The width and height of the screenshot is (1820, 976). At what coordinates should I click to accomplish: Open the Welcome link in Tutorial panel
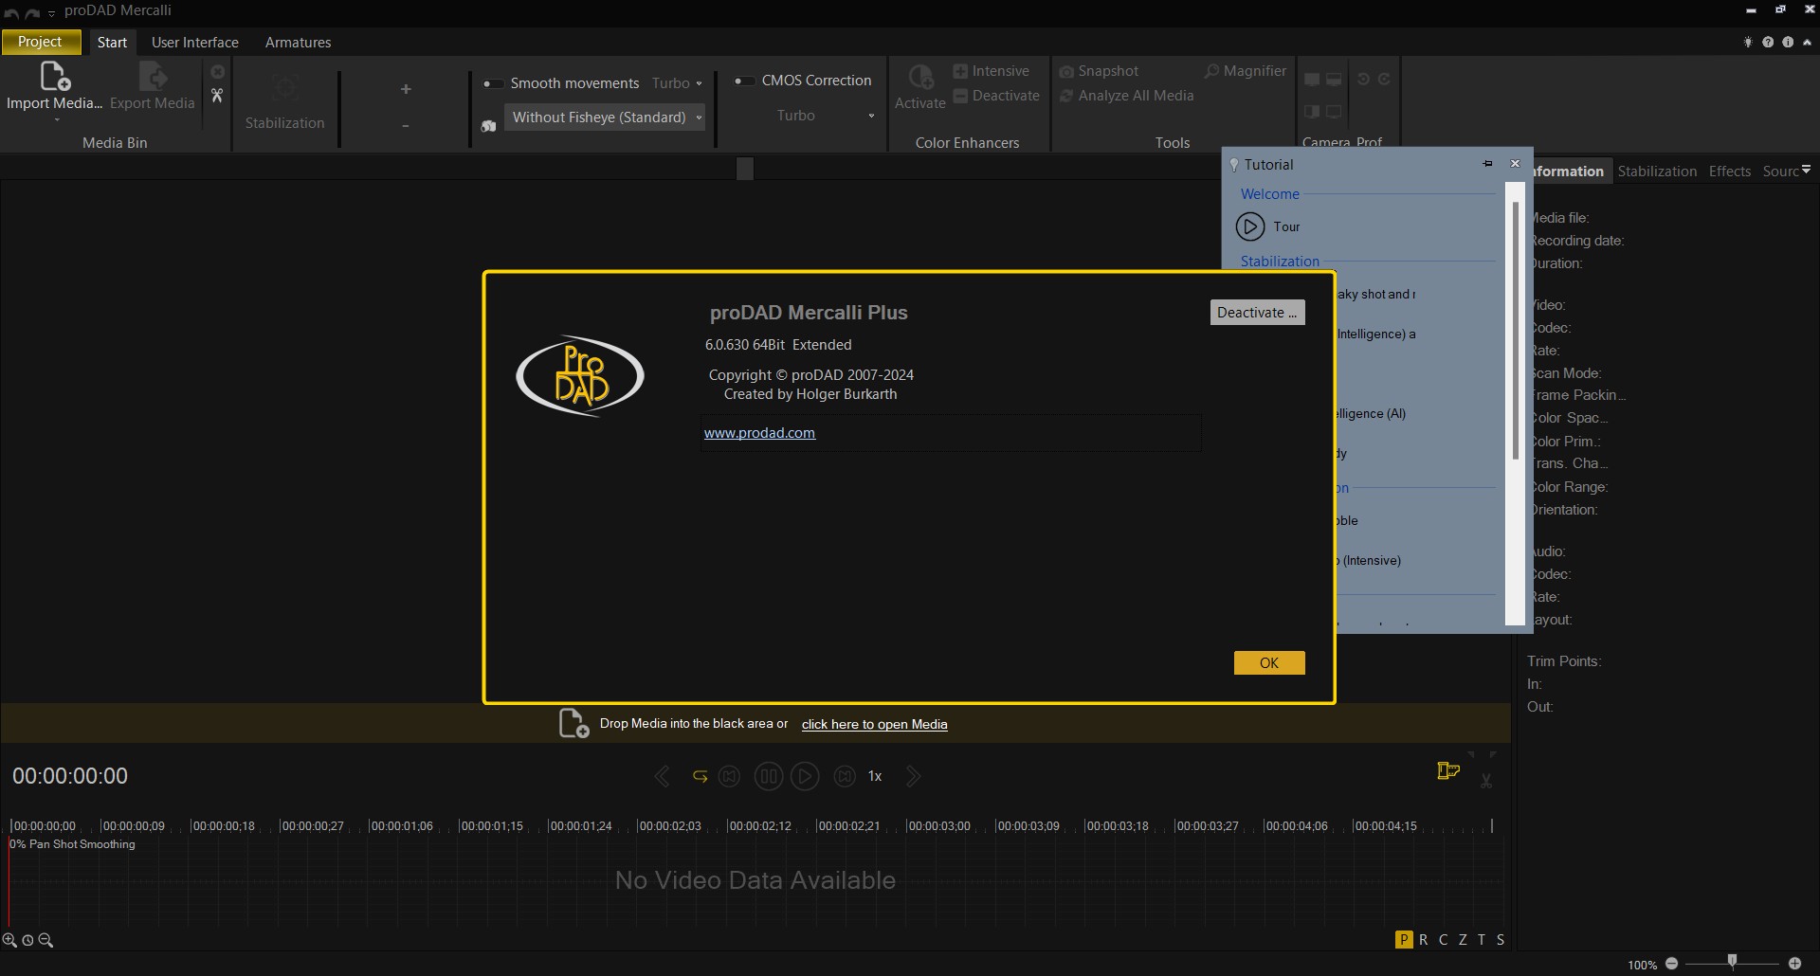click(x=1270, y=194)
